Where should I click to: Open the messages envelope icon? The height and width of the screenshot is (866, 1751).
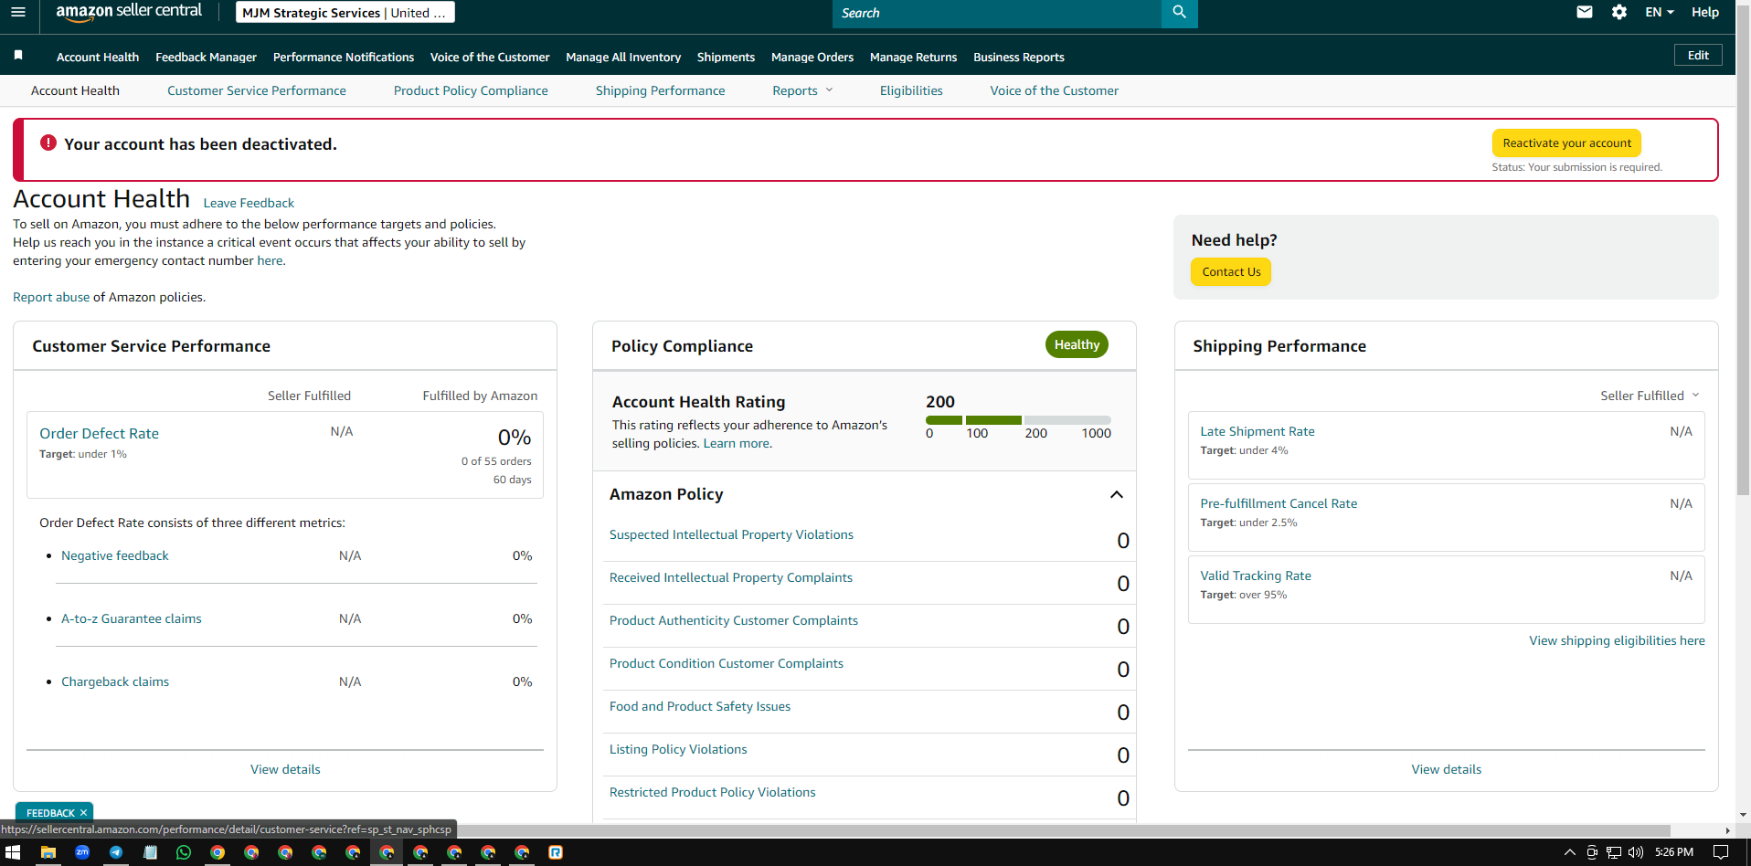1585,12
